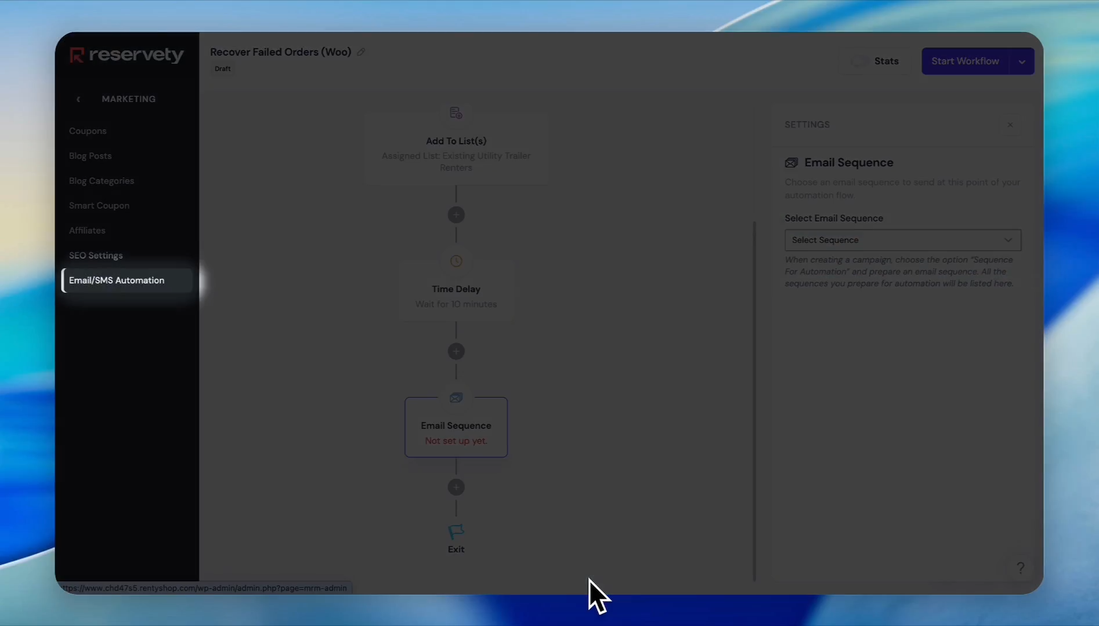The height and width of the screenshot is (626, 1099).
Task: Click the 'Wait for 10 minutes' text
Action: point(456,304)
